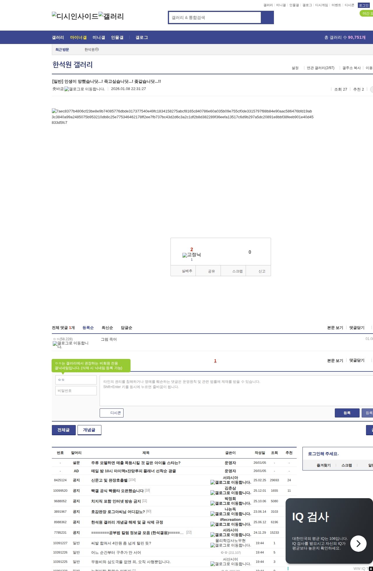Viewport: 373px width, 571px height.
Task: Open 스크랩 in the login box
Action: pyautogui.click(x=347, y=465)
